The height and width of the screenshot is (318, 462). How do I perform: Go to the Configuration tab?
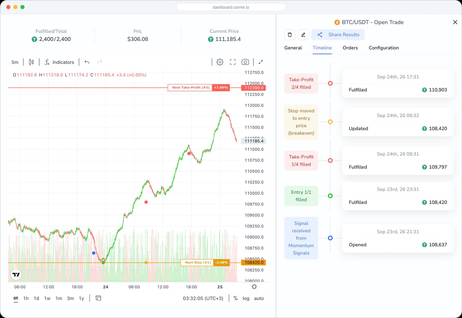coord(384,48)
